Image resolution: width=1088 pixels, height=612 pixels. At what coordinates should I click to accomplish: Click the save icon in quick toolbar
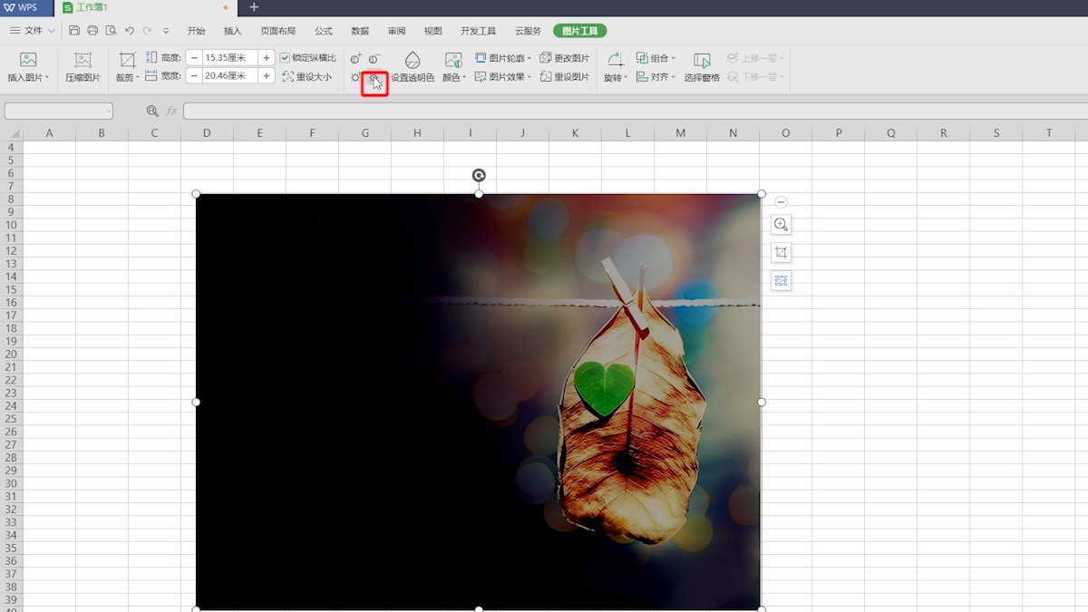pos(74,31)
